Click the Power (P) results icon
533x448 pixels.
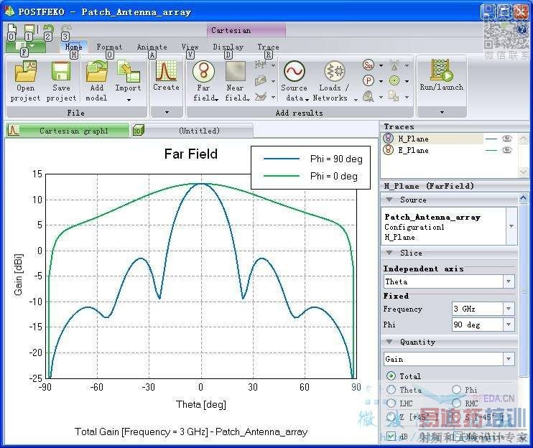pyautogui.click(x=368, y=81)
